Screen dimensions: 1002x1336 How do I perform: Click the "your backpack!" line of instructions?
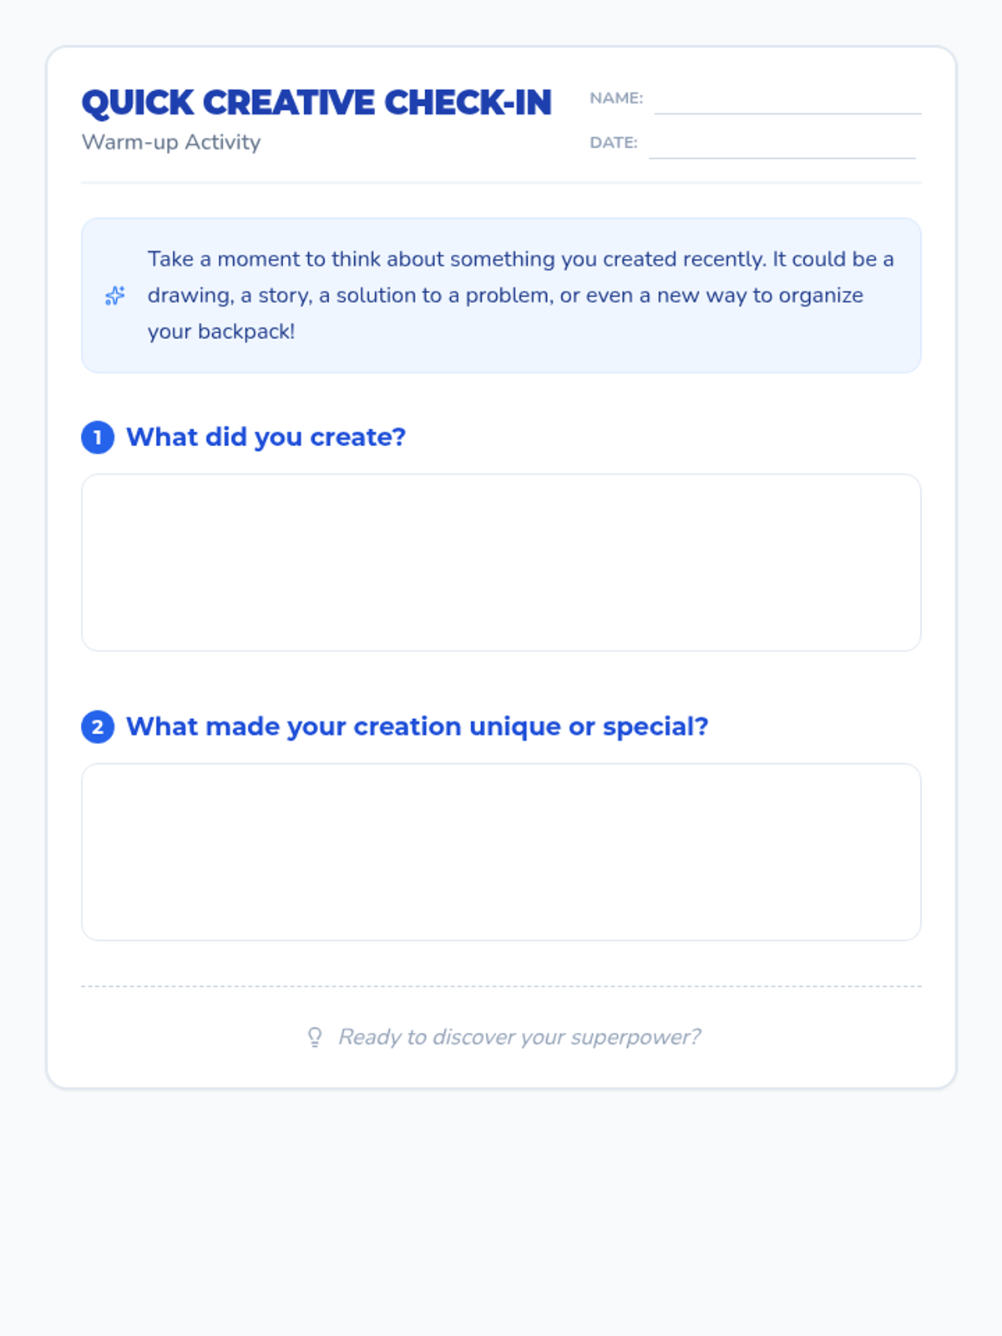tap(221, 331)
